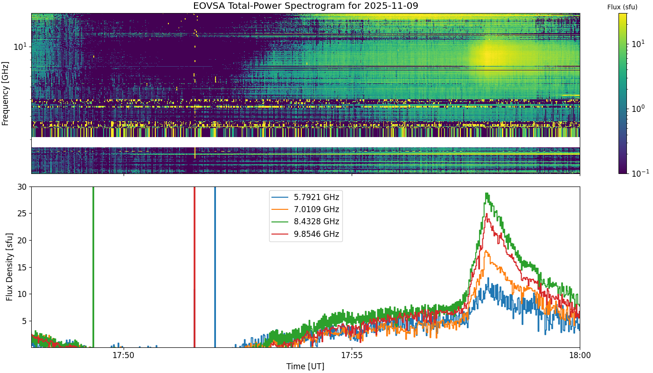Click the 17:55 time axis tick label
This screenshot has height=373, width=653.
[352, 355]
